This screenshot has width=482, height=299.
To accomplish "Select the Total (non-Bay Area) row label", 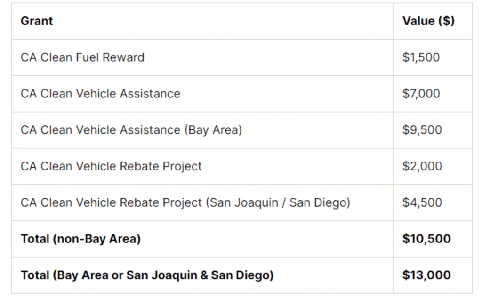I will pyautogui.click(x=80, y=239).
